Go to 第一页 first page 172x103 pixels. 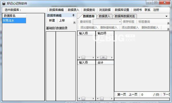pos(122,94)
